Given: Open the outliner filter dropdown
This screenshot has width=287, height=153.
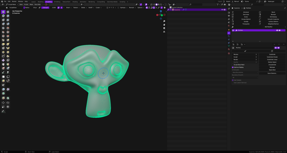Looking at the screenshot, I should click(x=218, y=4).
